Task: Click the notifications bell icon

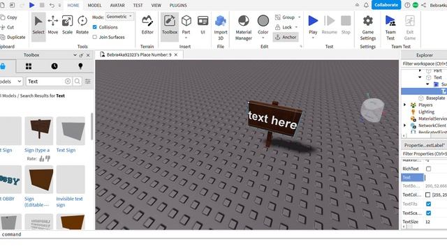Action: click(x=366, y=5)
